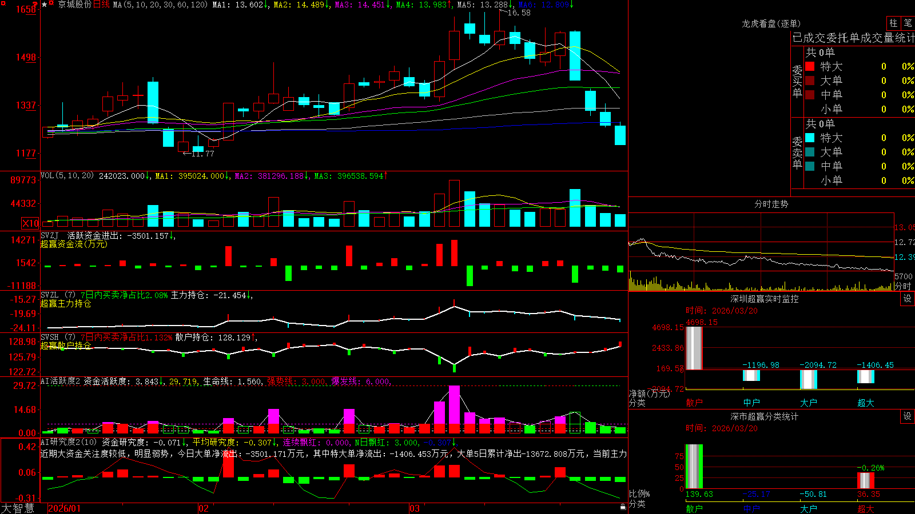Open the MA(5,10,20,30,60,120) indicator parameters
Viewport: 915px width, 514px height.
pyautogui.click(x=160, y=5)
